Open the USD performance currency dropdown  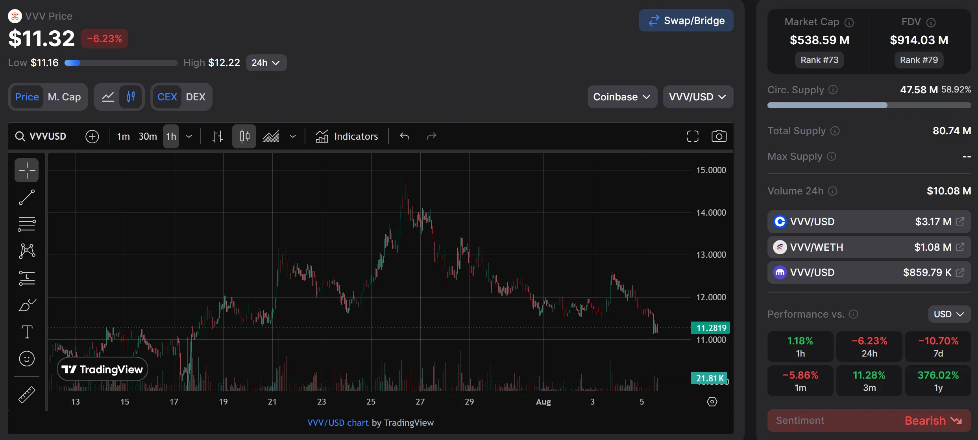click(x=949, y=314)
